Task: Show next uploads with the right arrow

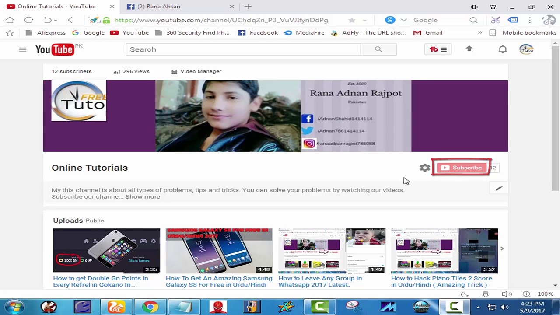Action: pyautogui.click(x=502, y=248)
